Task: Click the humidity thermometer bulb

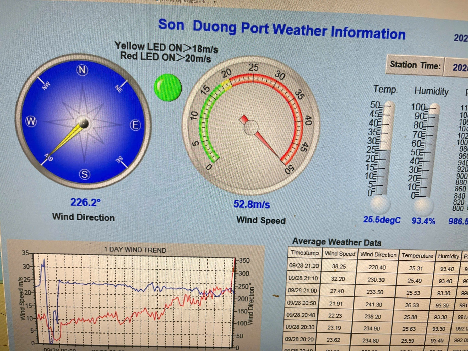Action: tap(423, 206)
